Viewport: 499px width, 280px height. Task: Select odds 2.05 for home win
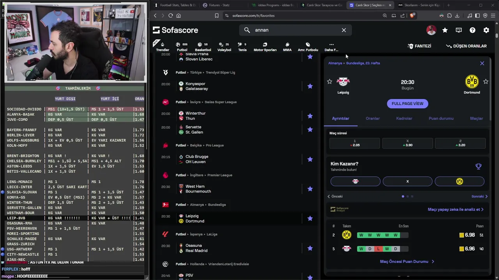(x=355, y=143)
